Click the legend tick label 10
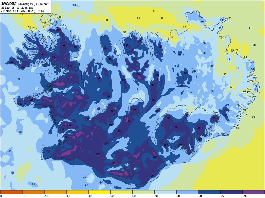The image size is (265, 198). pyautogui.click(x=24, y=196)
